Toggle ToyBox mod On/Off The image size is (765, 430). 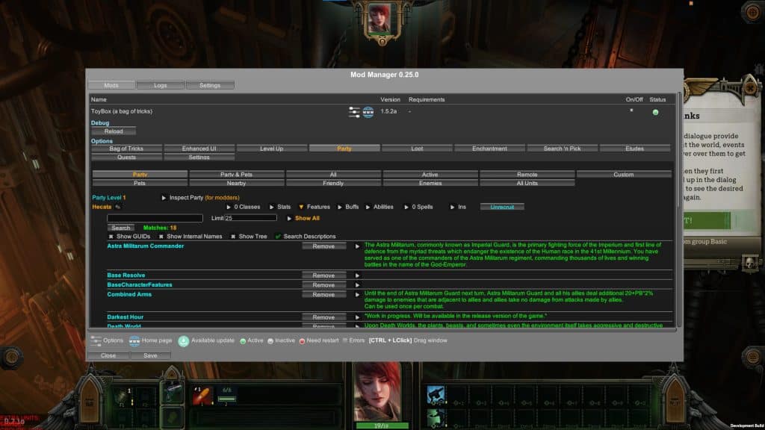point(631,110)
